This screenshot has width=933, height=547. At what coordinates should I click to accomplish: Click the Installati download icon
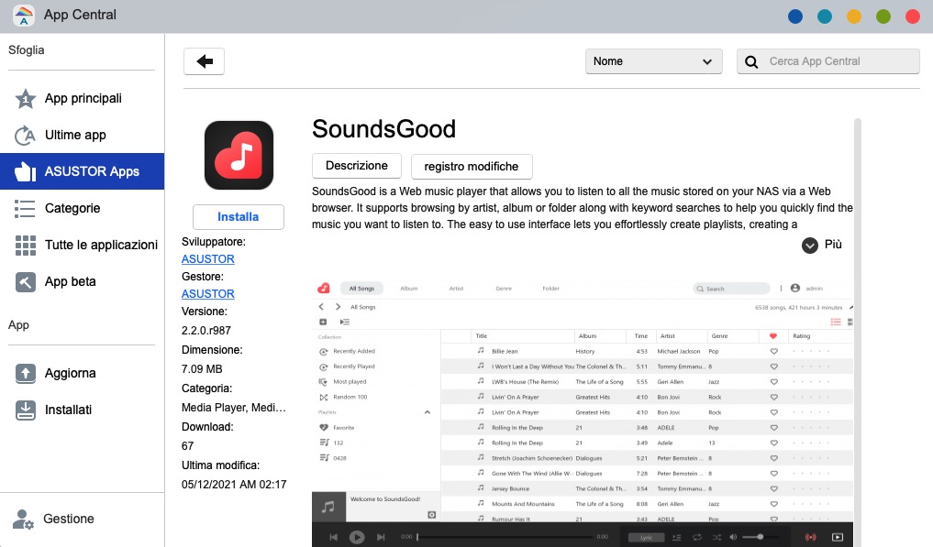click(25, 410)
